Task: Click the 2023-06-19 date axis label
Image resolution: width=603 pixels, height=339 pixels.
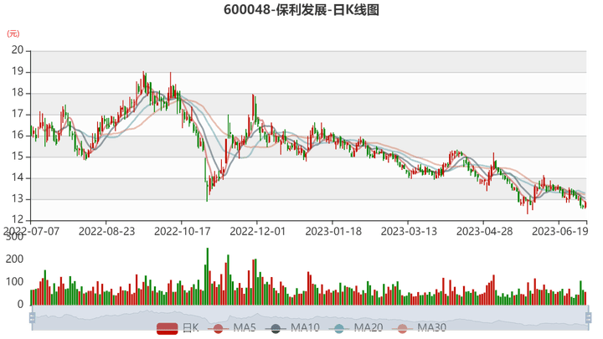Action: point(560,231)
